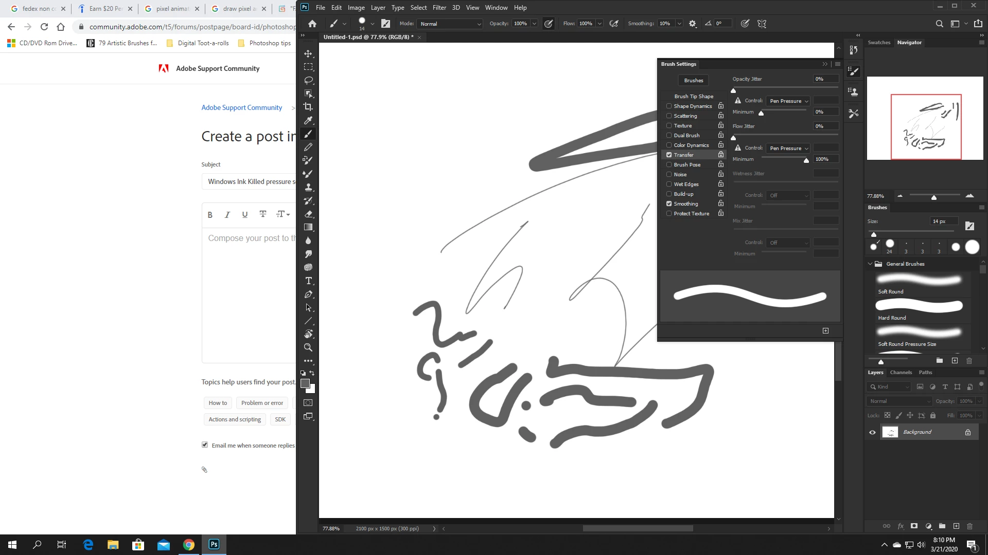Open the Photoshop search magnifier icon
988x555 pixels.
[940, 24]
